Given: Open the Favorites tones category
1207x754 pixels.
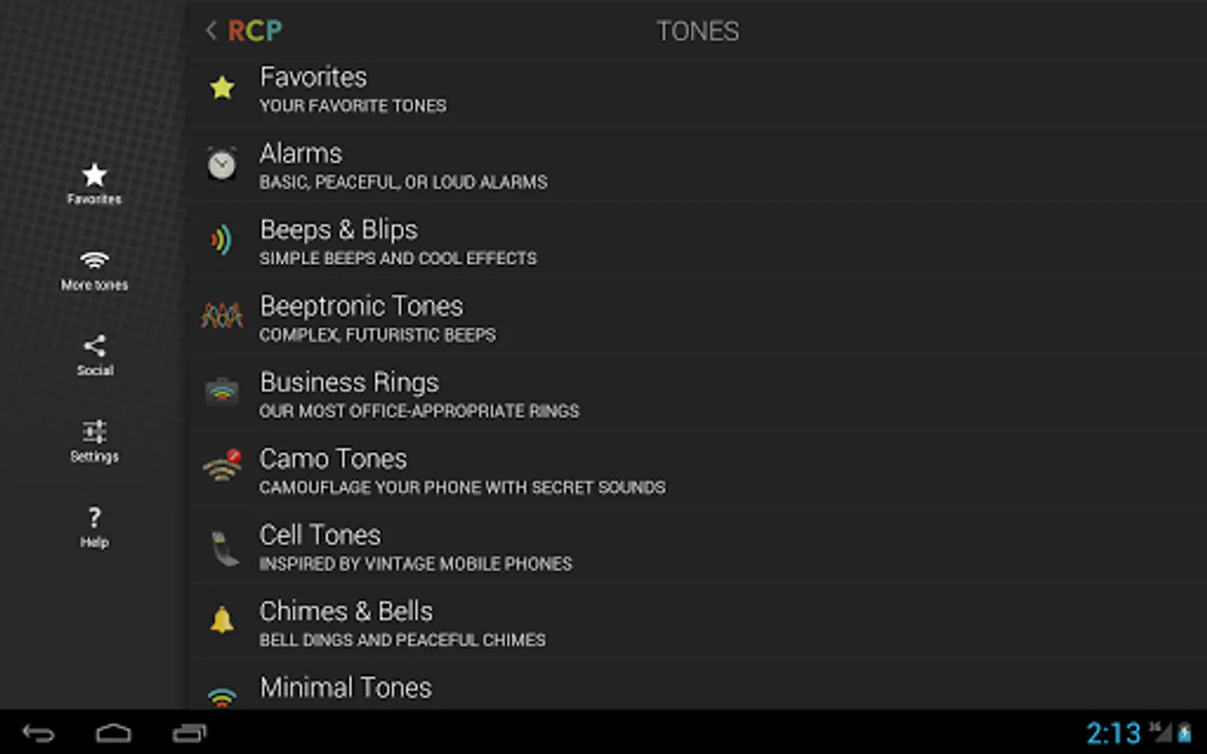Looking at the screenshot, I should pyautogui.click(x=352, y=89).
